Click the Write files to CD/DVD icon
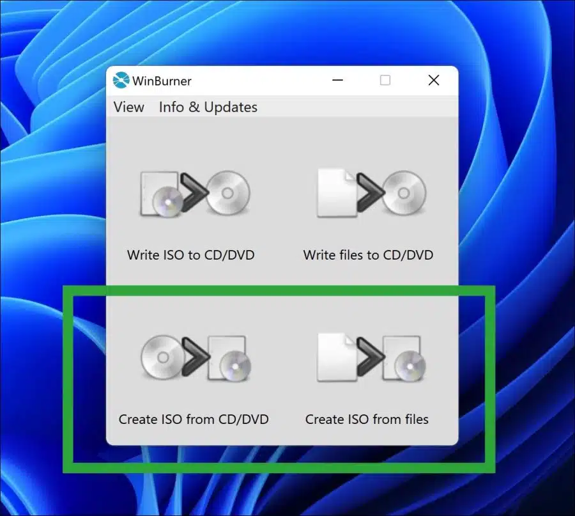The image size is (575, 516). pyautogui.click(x=371, y=193)
